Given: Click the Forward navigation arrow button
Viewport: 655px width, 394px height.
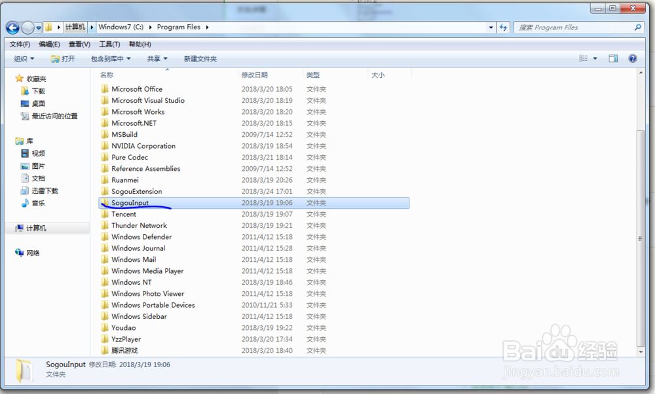Looking at the screenshot, I should [x=28, y=27].
